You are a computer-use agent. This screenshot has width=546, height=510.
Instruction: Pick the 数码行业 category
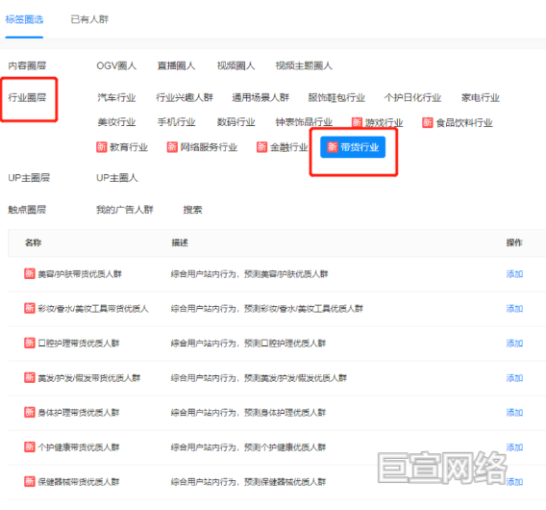[236, 122]
